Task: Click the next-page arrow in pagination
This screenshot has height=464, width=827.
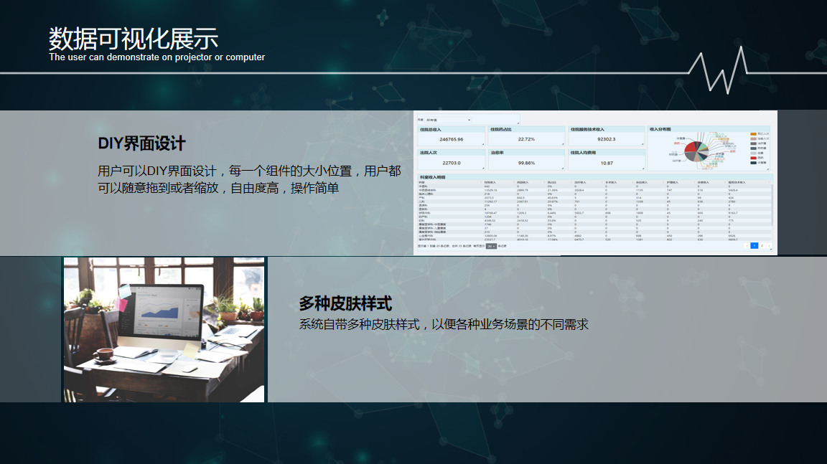Action: click(770, 245)
